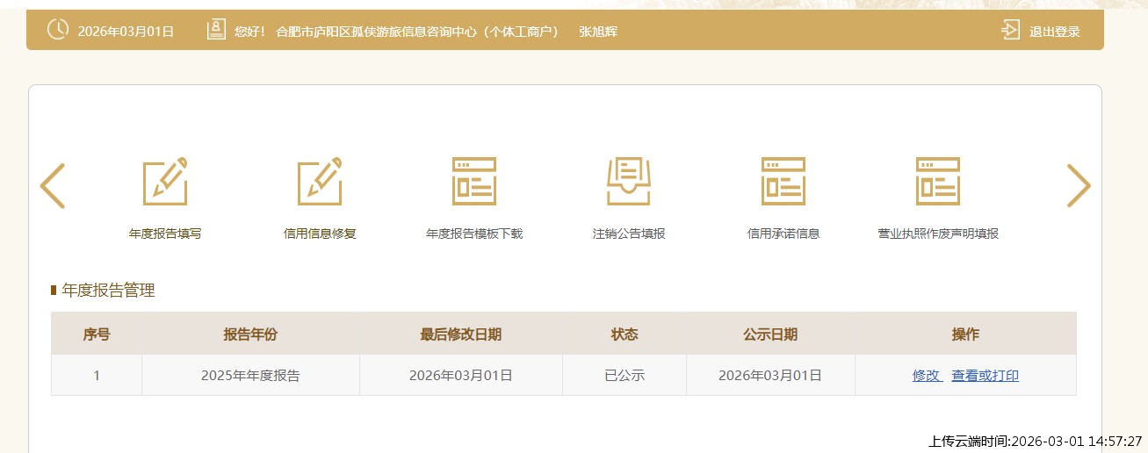The height and width of the screenshot is (453, 1148).
Task: Open the 信用信息修复 edit icon
Action: coord(320,183)
